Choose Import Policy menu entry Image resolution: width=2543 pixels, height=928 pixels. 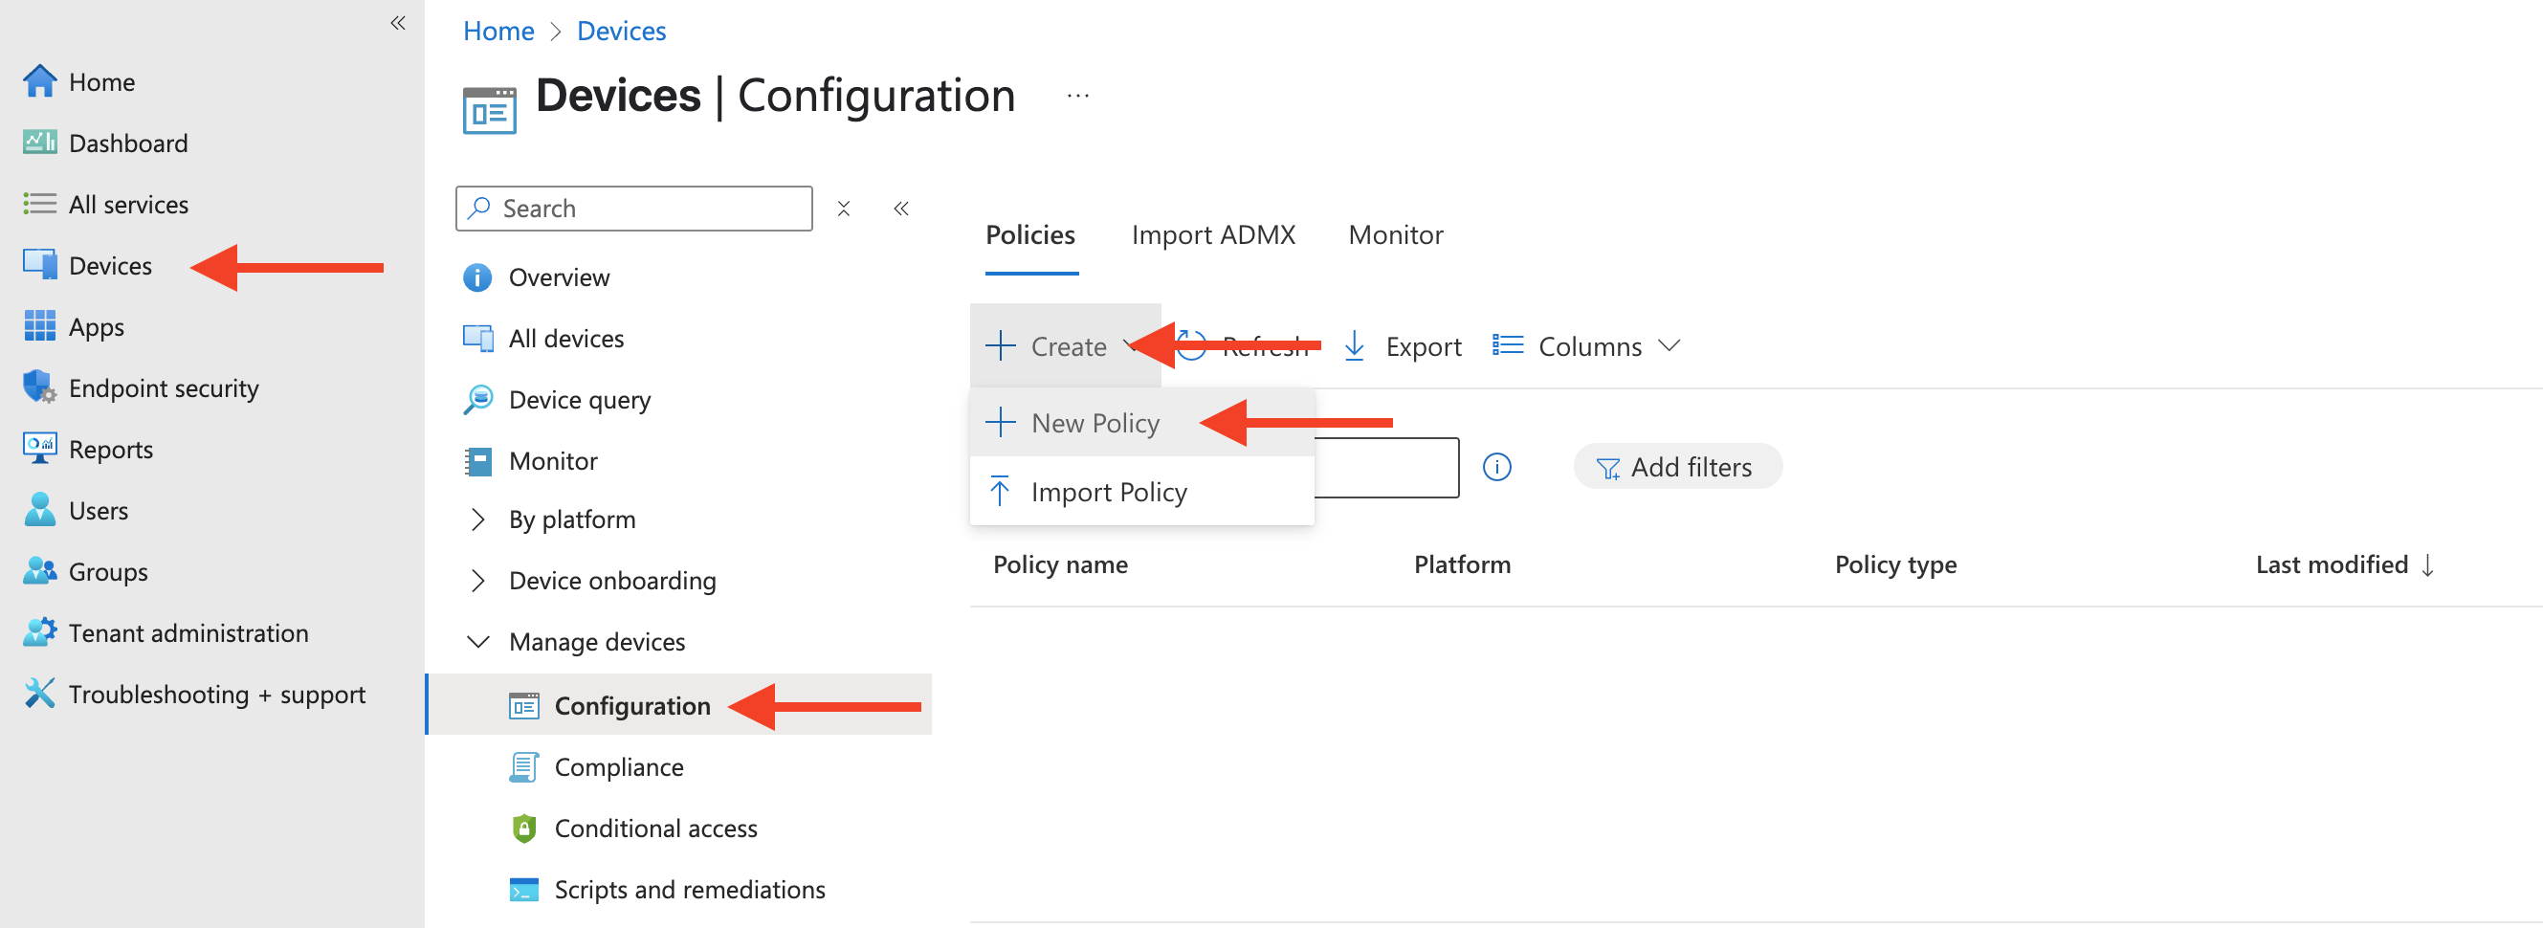[x=1108, y=493]
